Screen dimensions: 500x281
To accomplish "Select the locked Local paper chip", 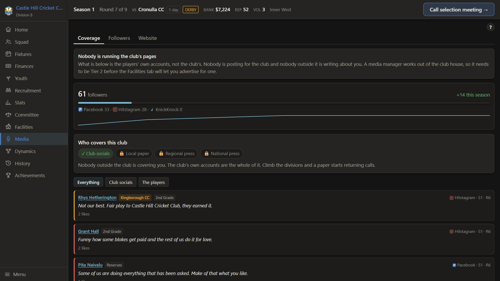I will 134,154.
